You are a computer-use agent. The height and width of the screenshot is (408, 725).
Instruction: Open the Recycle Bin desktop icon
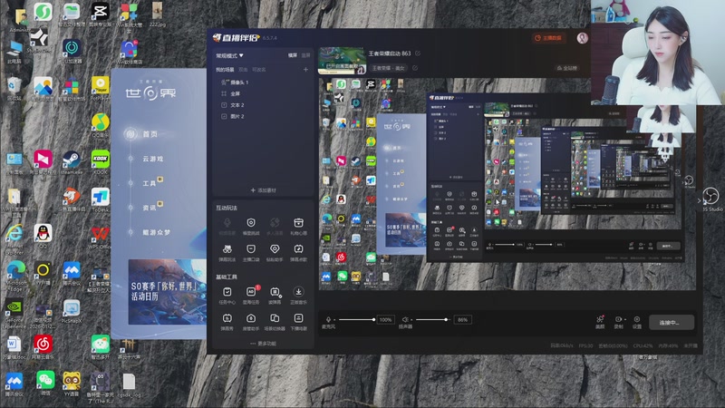click(14, 85)
